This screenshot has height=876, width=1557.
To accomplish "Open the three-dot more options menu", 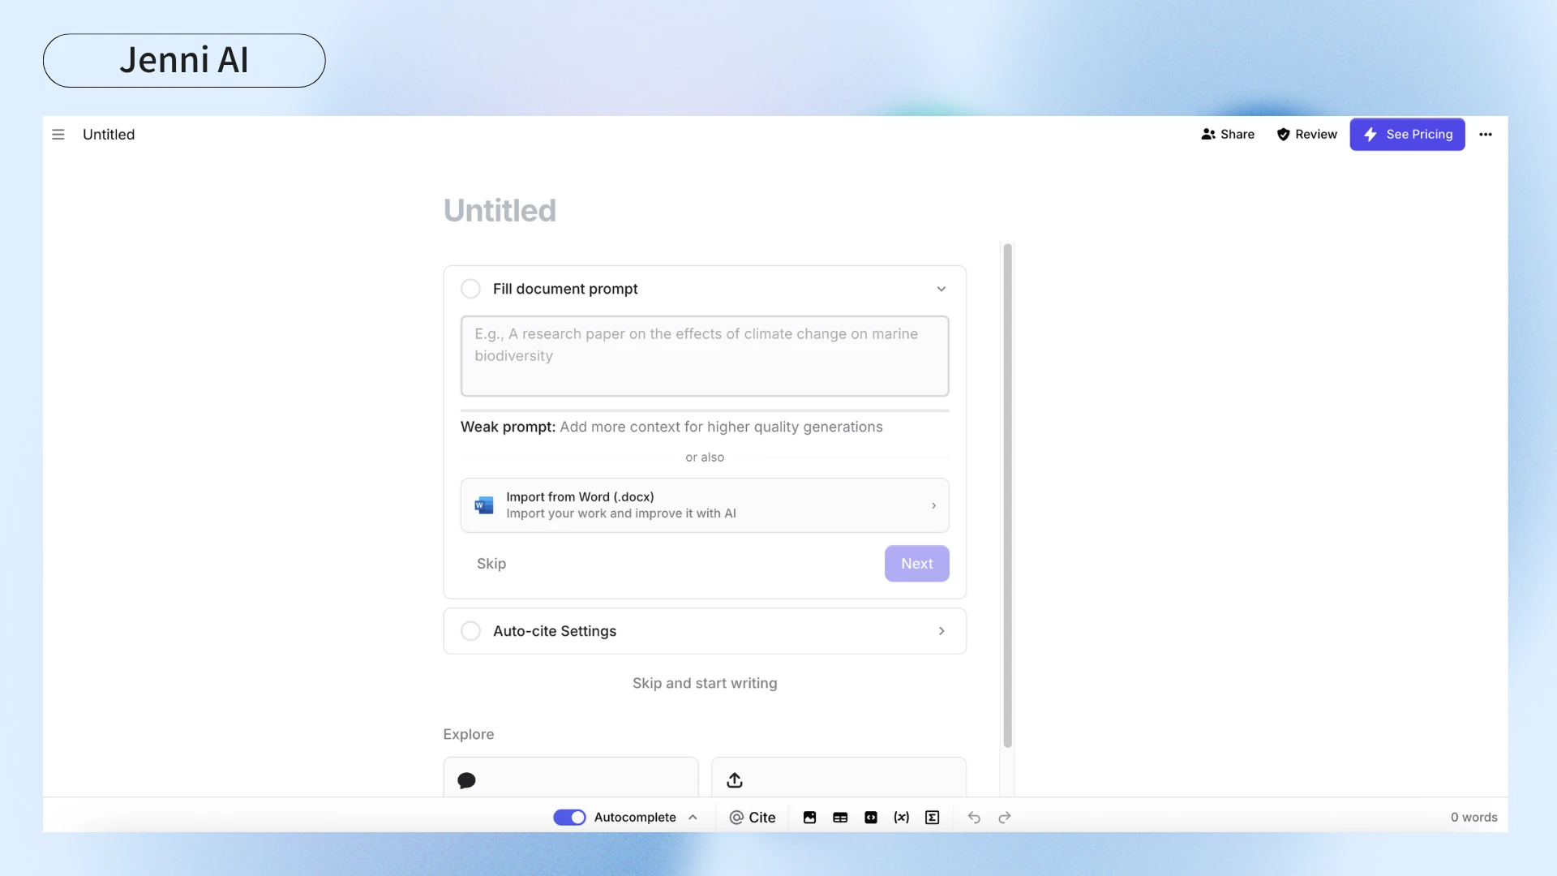I will pos(1486,135).
